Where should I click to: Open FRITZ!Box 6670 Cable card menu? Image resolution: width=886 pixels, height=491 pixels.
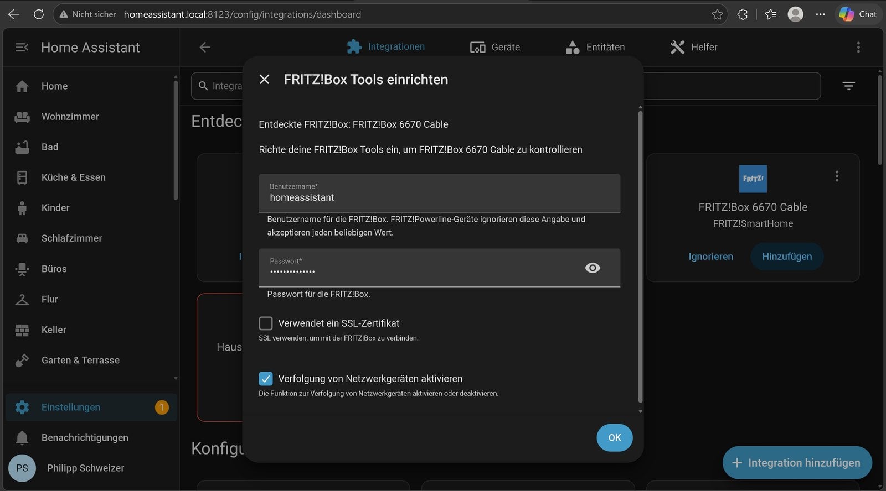point(837,176)
